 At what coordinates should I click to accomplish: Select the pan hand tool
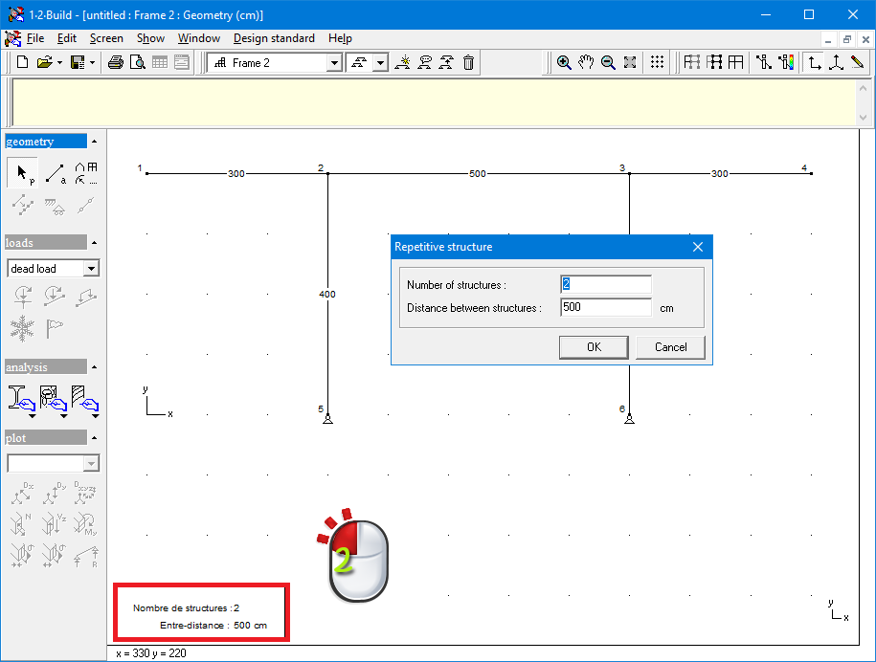[586, 63]
